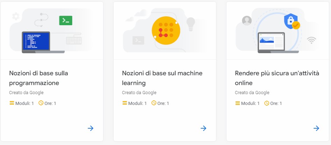Click the yellow machine learning circle graphic
This screenshot has width=331, height=145.
click(x=166, y=31)
